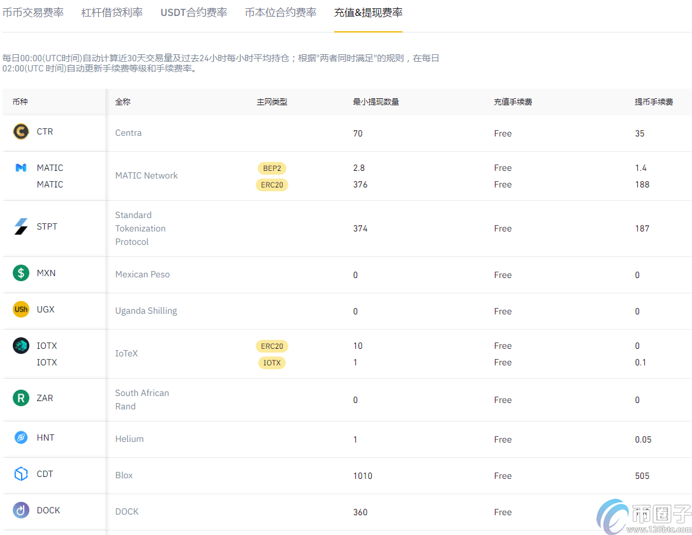Click the MATIC ERC20 network badge
The height and width of the screenshot is (535, 692).
pos(272,184)
